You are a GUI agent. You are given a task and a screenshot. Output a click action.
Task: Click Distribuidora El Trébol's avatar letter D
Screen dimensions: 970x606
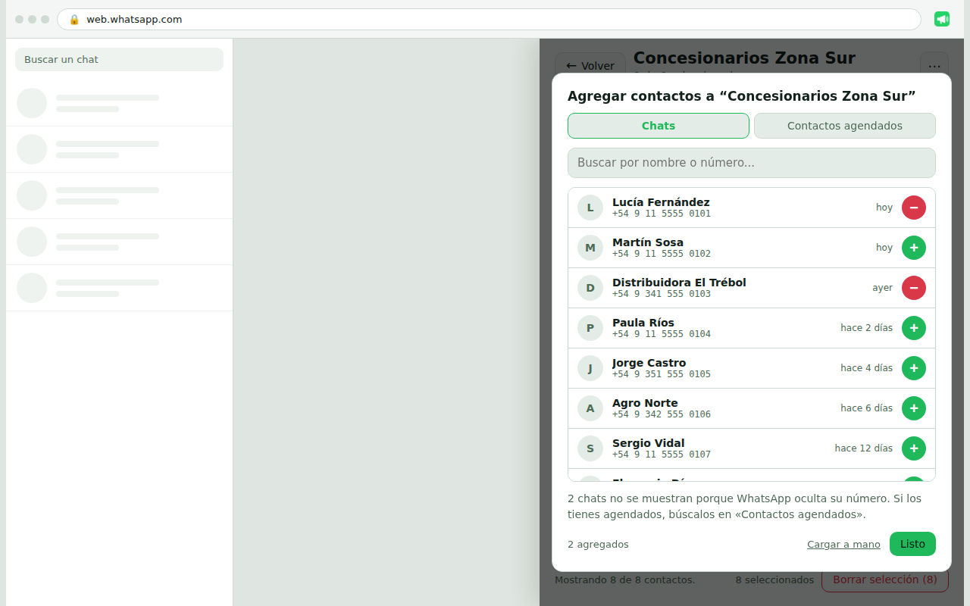(590, 288)
